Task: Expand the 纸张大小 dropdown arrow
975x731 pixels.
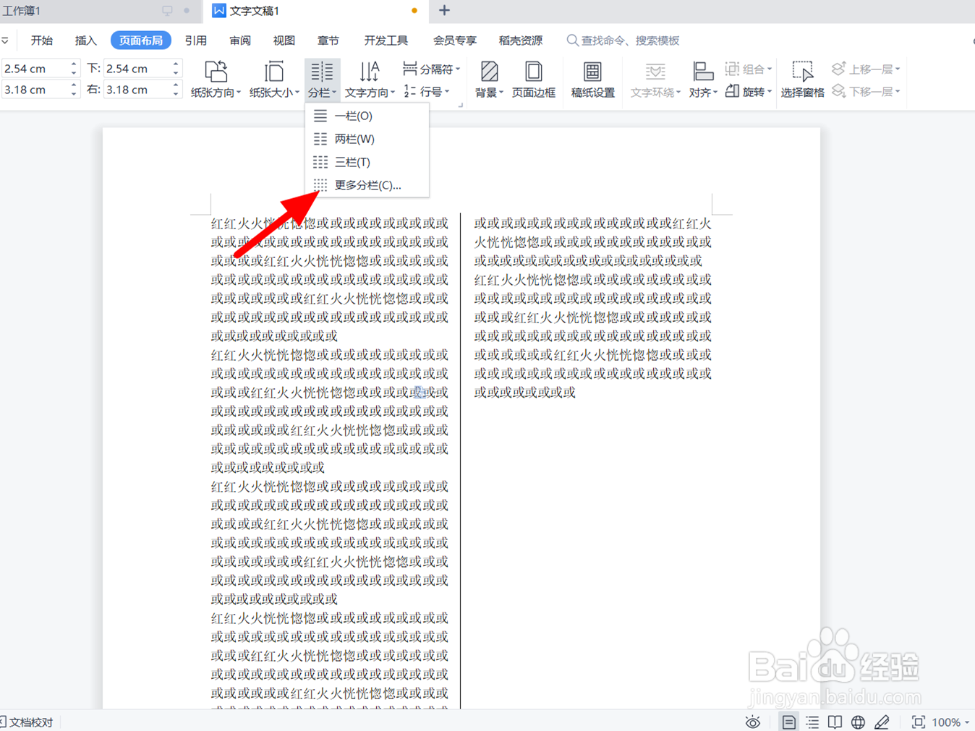Action: tap(297, 93)
